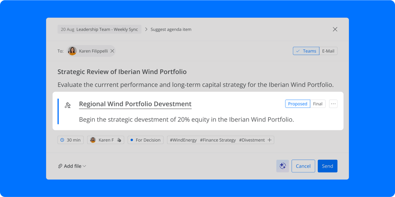Click the add person icon beside Karen F

click(x=119, y=140)
